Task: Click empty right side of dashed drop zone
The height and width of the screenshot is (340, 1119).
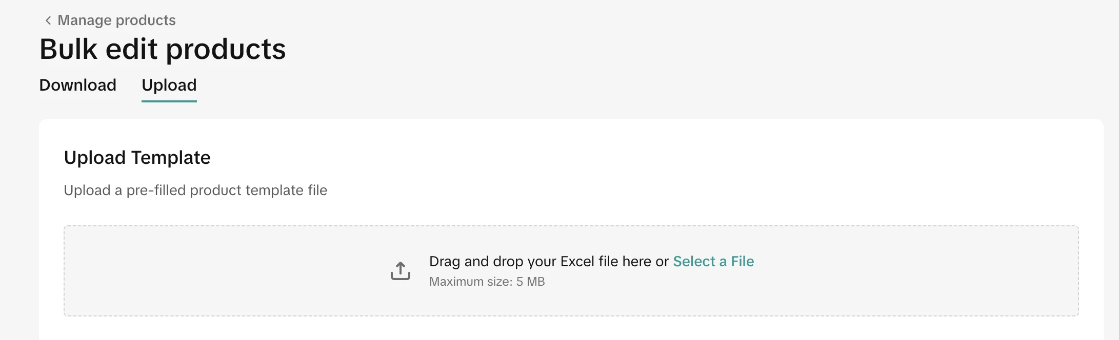Action: click(x=923, y=271)
